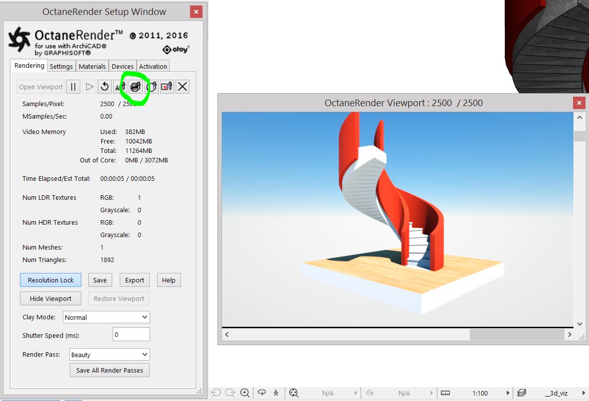Screen dimensions: 589x401
Task: Open the Devices tab
Action: [x=123, y=66]
